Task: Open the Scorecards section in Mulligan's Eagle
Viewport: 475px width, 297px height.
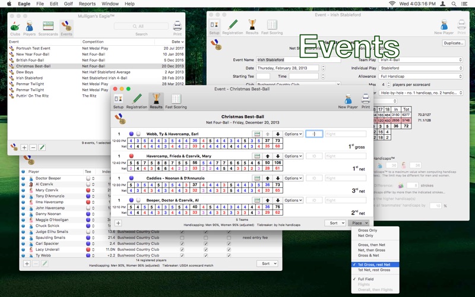Action: pyautogui.click(x=48, y=29)
